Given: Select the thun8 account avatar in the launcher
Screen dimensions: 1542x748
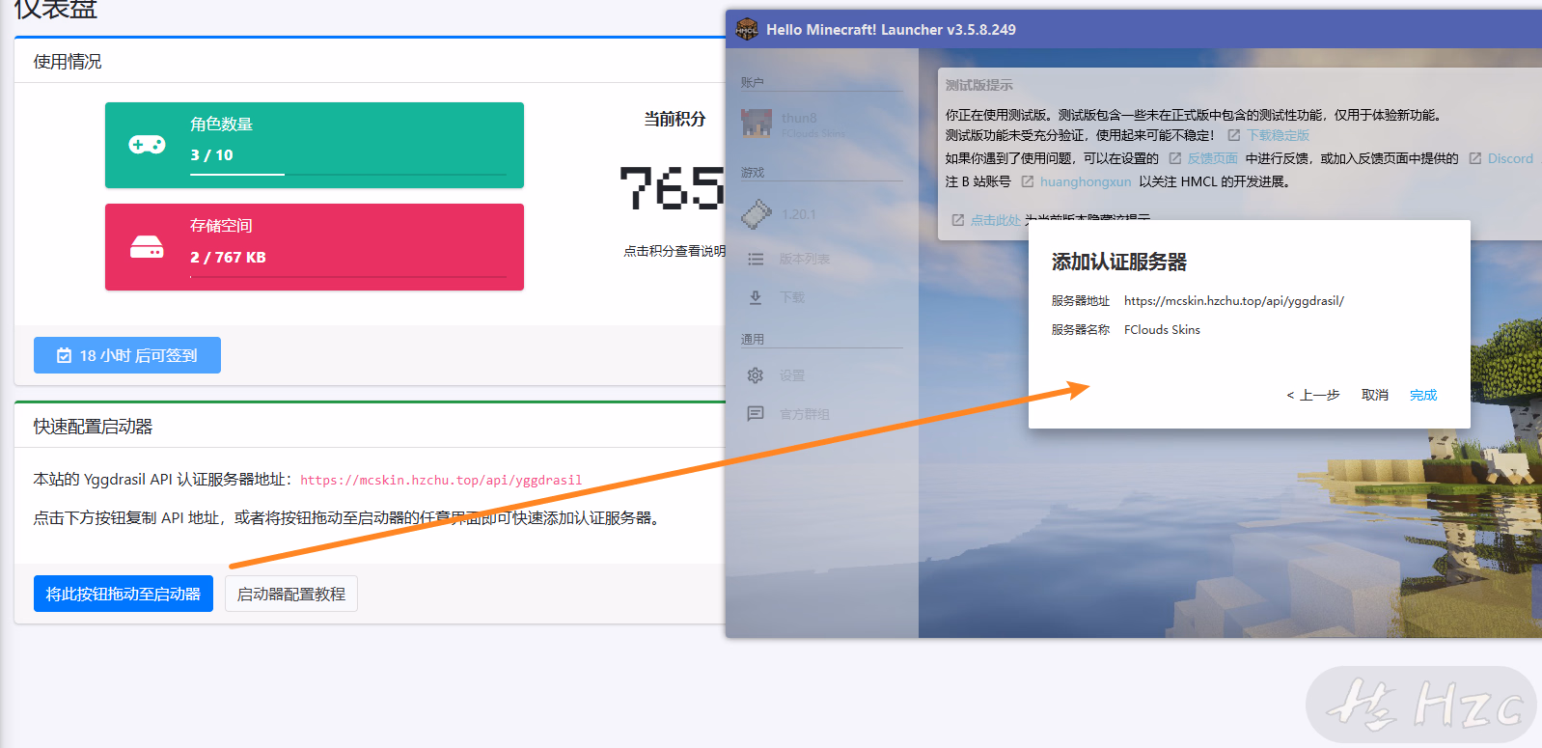Looking at the screenshot, I should [x=757, y=124].
